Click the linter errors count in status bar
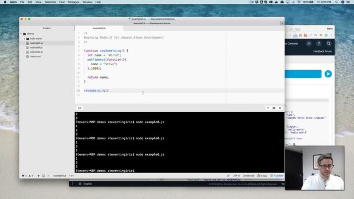Viewport: 354px width, 199px height. (x=24, y=176)
